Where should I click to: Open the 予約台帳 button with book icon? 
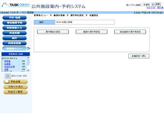(15, 82)
